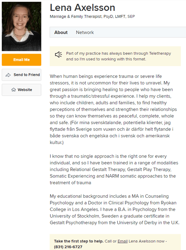
Task: Click the phone number (831) 216-6727
Action: tap(68, 247)
